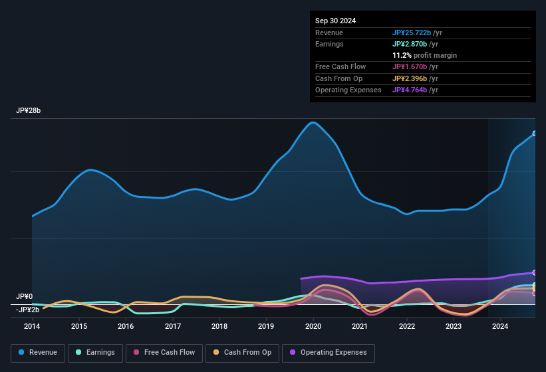Toggle the Earnings legend series
The height and width of the screenshot is (372, 546).
click(95, 353)
